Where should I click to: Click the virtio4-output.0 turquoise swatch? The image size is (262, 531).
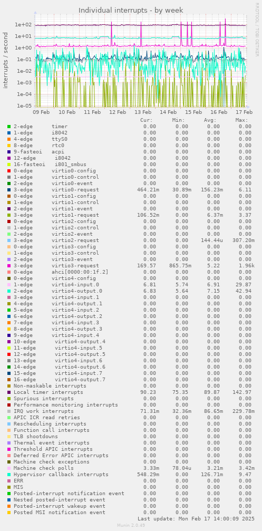click(x=9, y=291)
